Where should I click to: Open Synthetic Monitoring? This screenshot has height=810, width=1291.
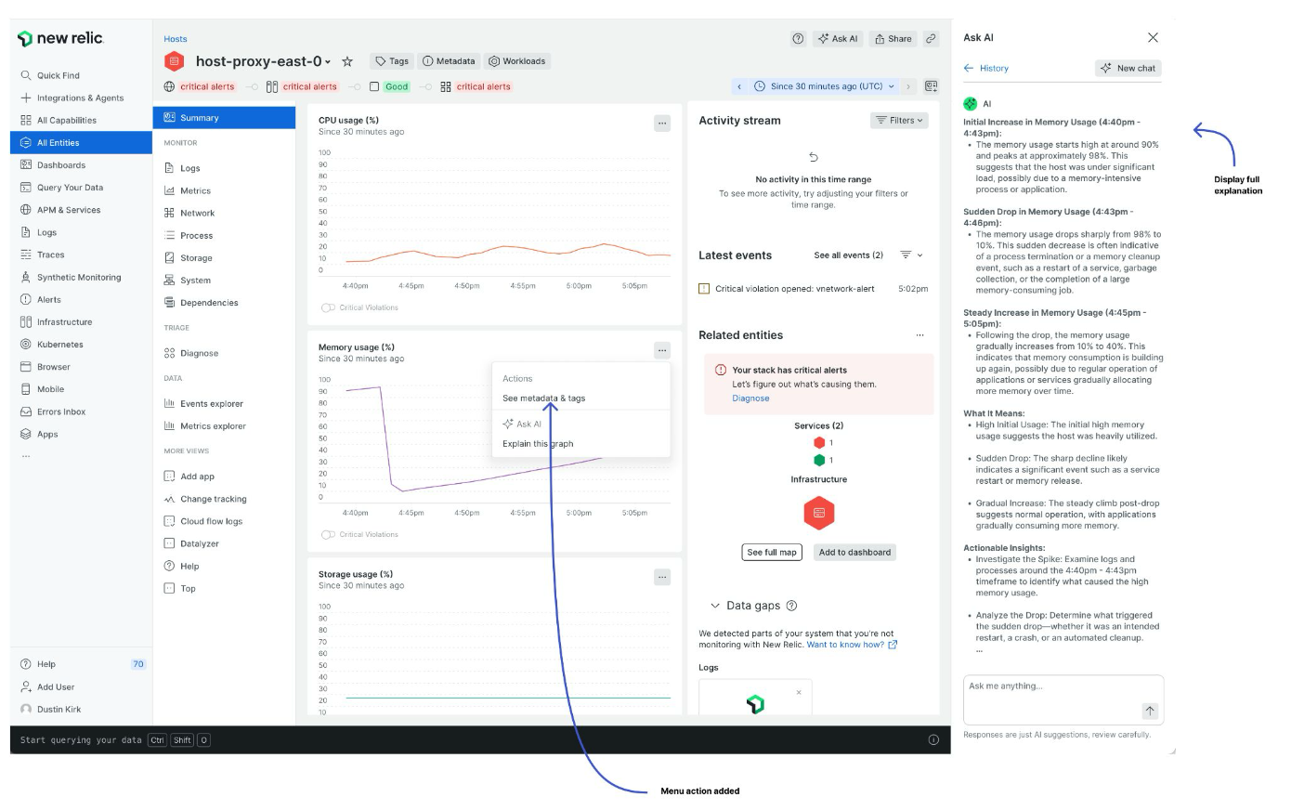pyautogui.click(x=71, y=277)
